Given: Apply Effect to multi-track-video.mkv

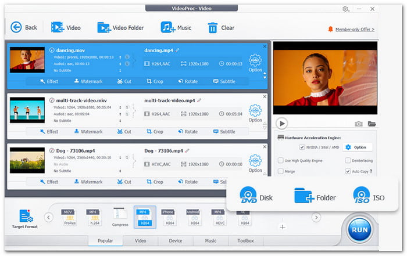Looking at the screenshot, I should [x=49, y=132].
